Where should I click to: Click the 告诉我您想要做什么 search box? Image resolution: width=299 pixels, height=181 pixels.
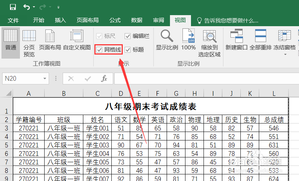[x=227, y=20]
